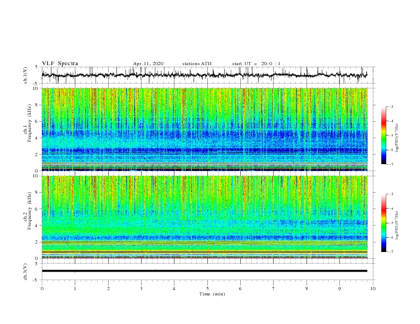
Task: Select the ch.2 colorbar 'log(PSD)(V²/Hz)' label
Action: [397, 226]
